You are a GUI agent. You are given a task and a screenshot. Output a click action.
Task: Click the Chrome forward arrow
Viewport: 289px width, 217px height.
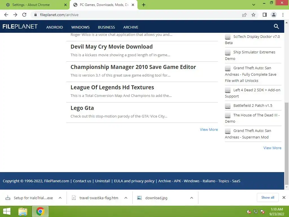15,15
